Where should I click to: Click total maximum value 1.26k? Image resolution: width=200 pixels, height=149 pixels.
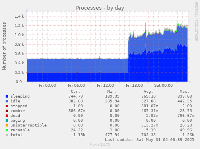(188, 135)
